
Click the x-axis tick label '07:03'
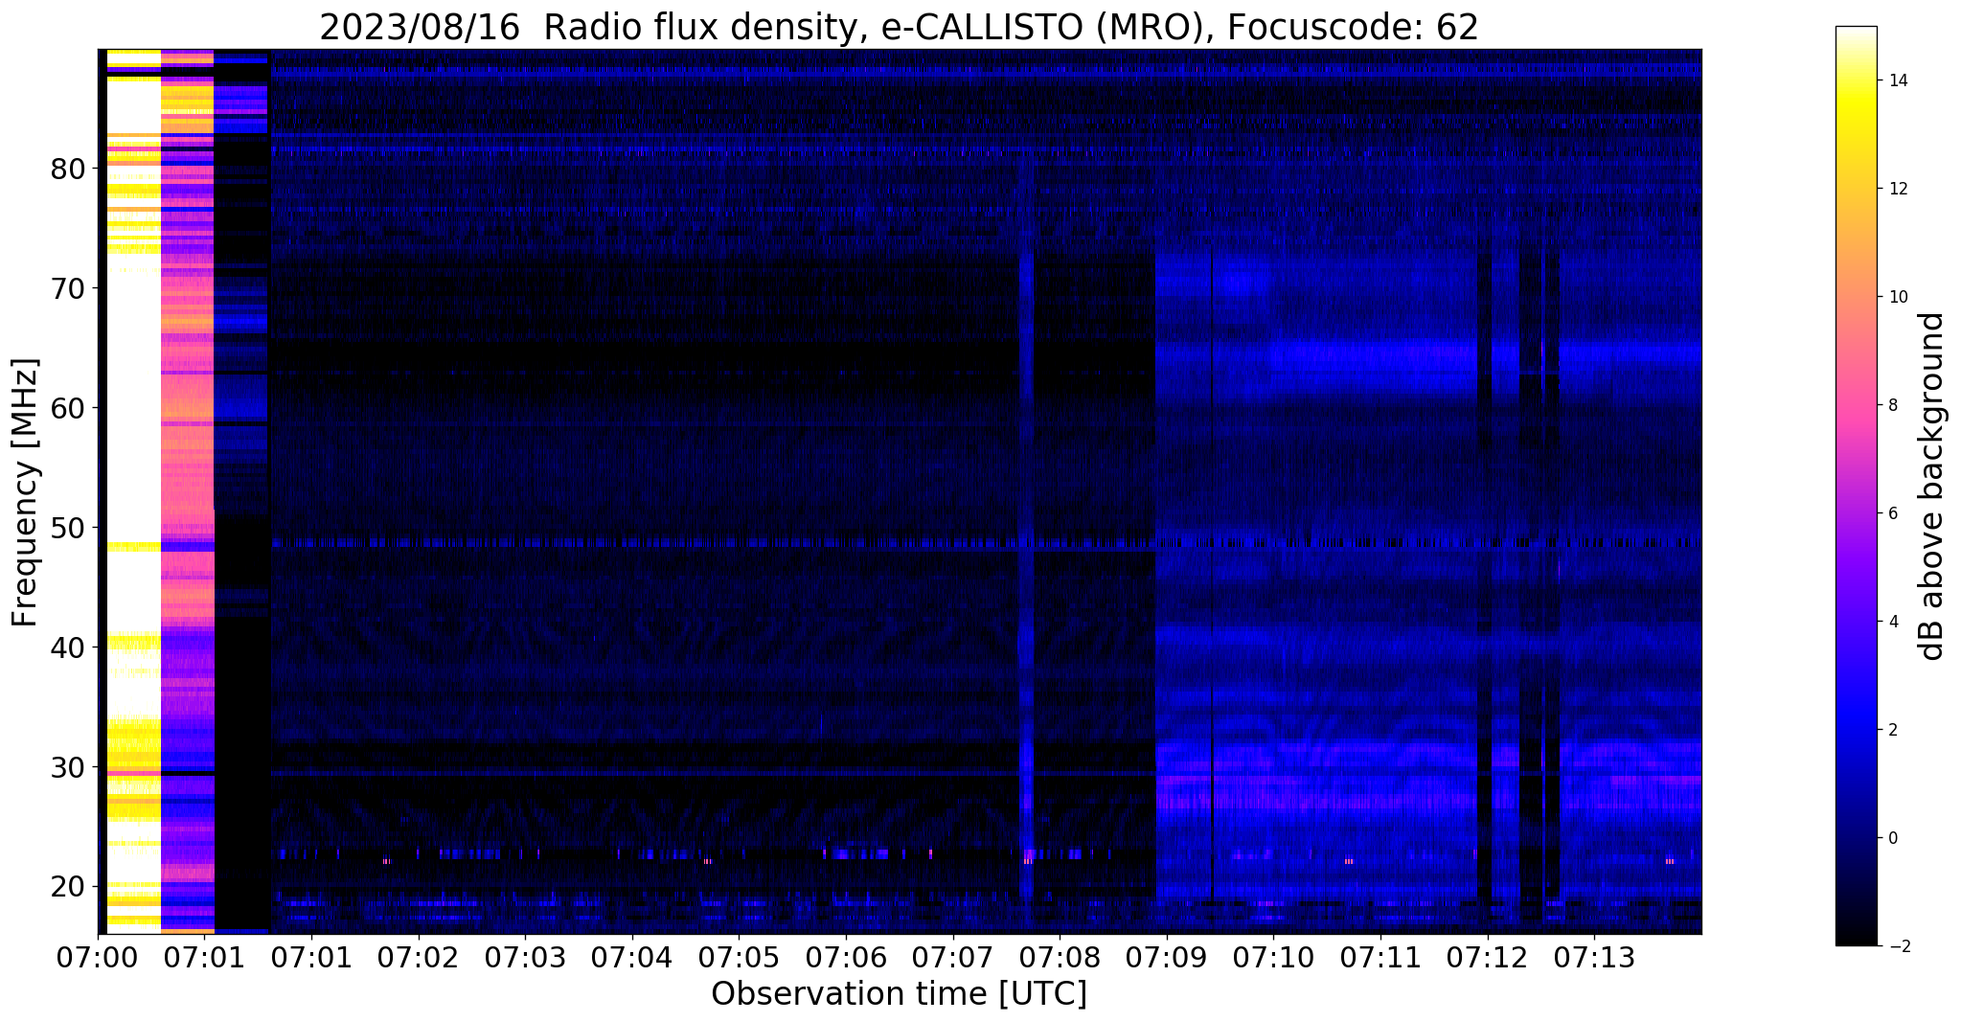[525, 959]
